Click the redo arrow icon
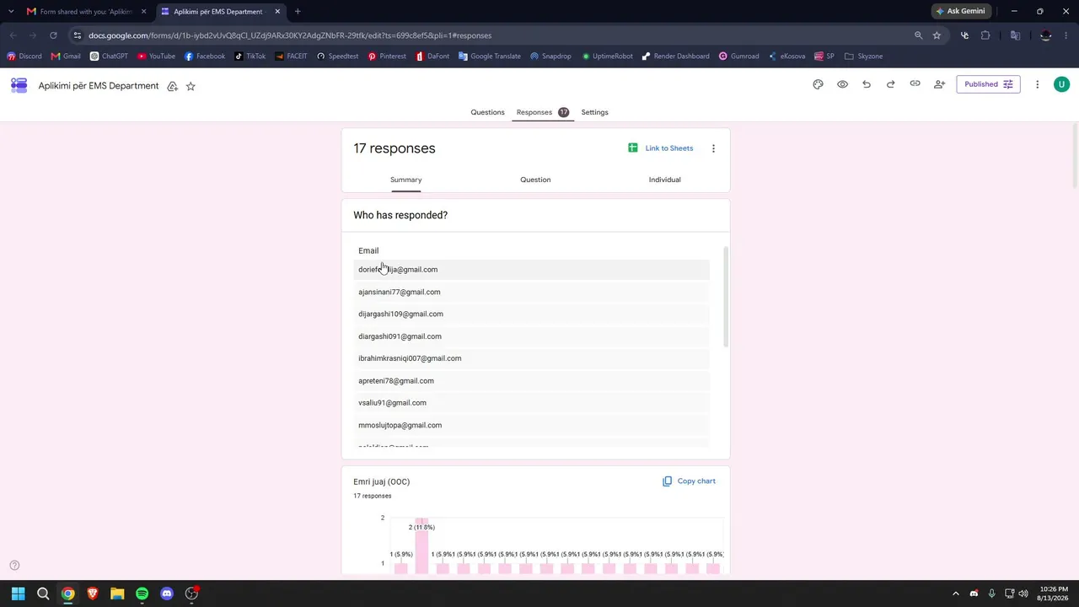The height and width of the screenshot is (607, 1079). click(x=890, y=84)
